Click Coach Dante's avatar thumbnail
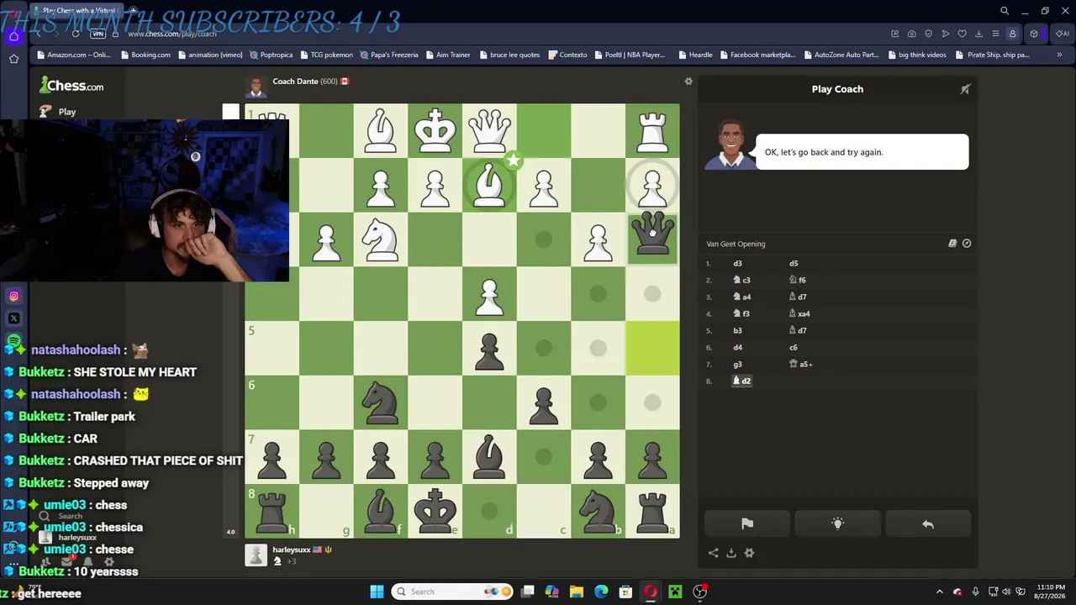The height and width of the screenshot is (605, 1076). tap(256, 87)
